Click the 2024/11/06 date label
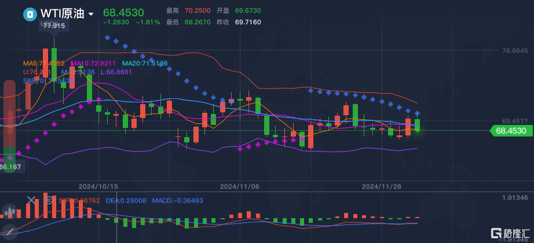 240,186
